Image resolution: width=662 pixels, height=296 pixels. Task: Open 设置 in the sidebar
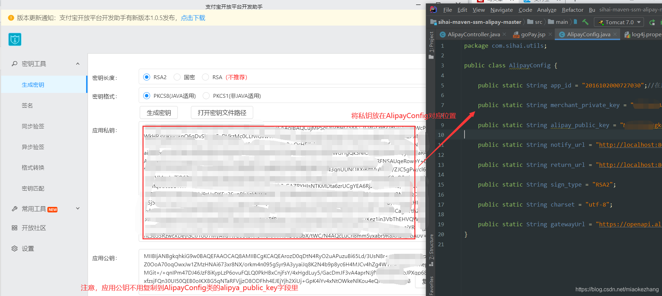click(x=28, y=248)
